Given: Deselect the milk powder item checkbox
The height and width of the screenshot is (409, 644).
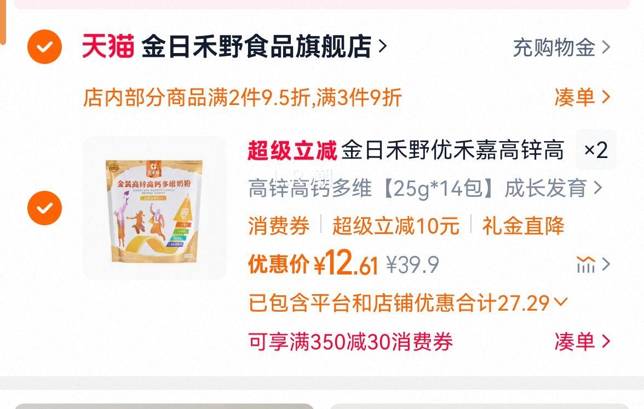Looking at the screenshot, I should click(x=45, y=208).
